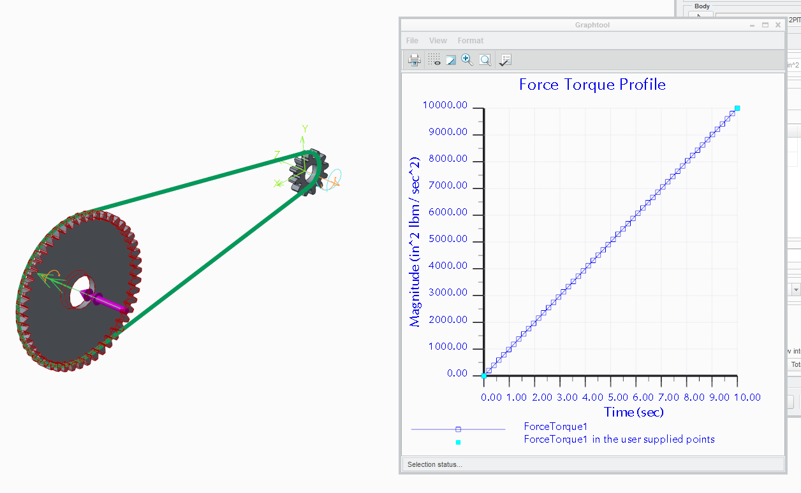
Task: Select the ForceTorque1 legend entry
Action: [555, 427]
